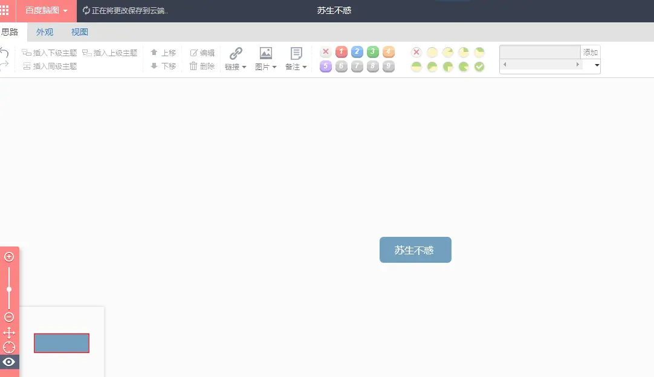Expand the tag panel dropdown arrow
This screenshot has width=654, height=377.
(x=597, y=65)
